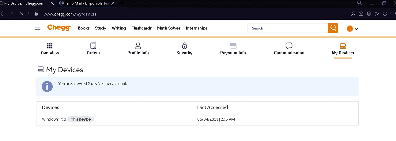This screenshot has height=141, width=396.
Task: Select the Profile Info person icon
Action: (138, 46)
